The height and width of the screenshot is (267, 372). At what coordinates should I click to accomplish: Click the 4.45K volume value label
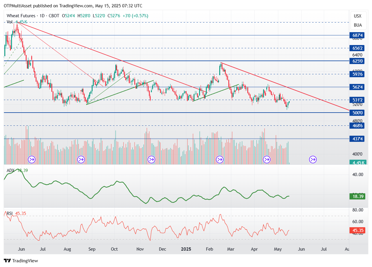pos(357,163)
